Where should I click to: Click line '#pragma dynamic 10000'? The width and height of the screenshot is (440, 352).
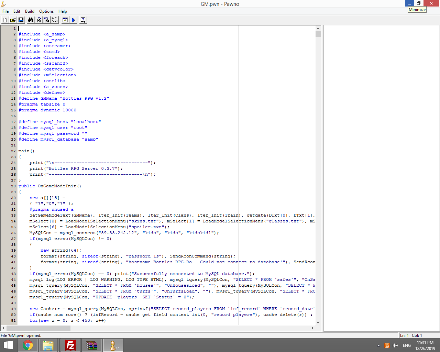[x=47, y=110]
